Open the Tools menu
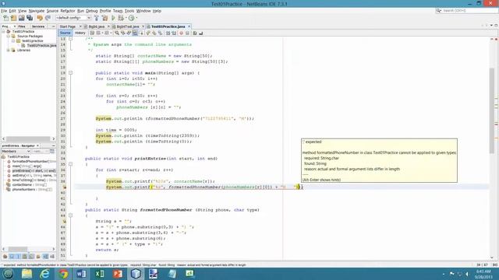 129,11
